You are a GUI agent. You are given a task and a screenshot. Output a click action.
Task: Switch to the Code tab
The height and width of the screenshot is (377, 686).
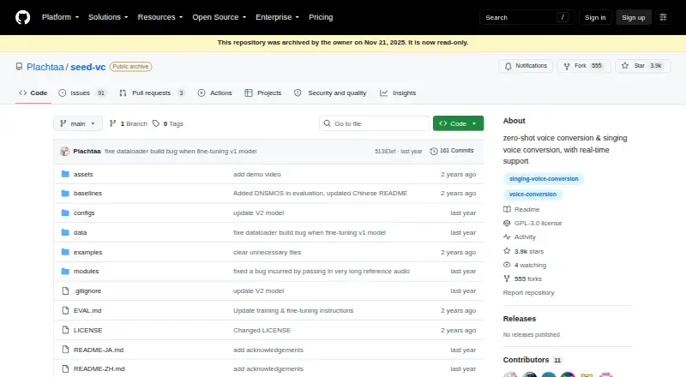[x=33, y=93]
